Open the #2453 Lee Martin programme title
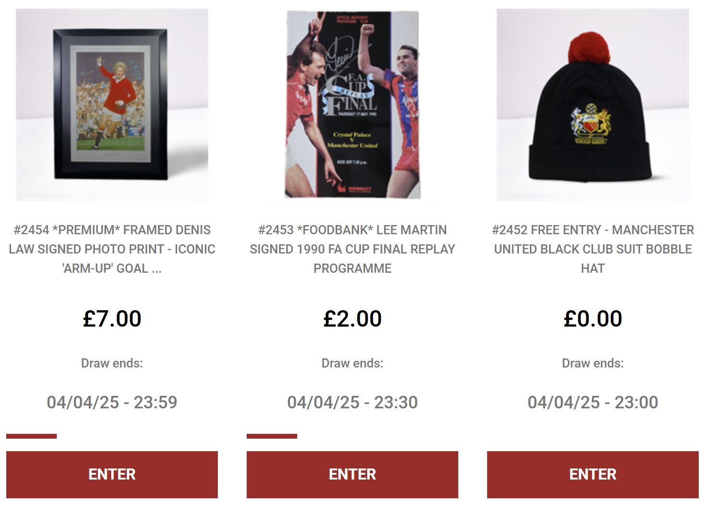The height and width of the screenshot is (506, 704). tap(352, 249)
